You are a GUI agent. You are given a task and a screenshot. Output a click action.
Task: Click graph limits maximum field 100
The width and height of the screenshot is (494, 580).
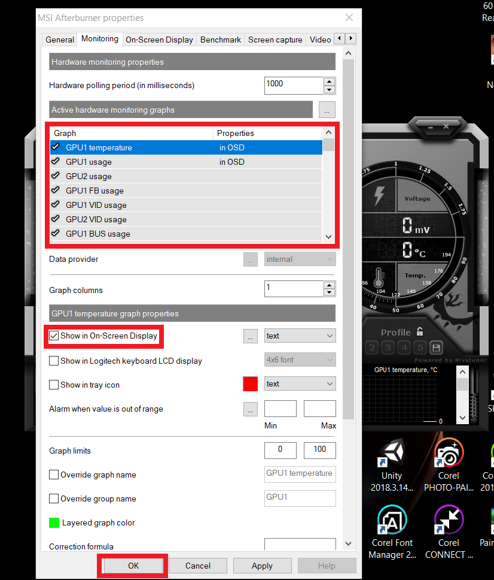[x=320, y=450]
